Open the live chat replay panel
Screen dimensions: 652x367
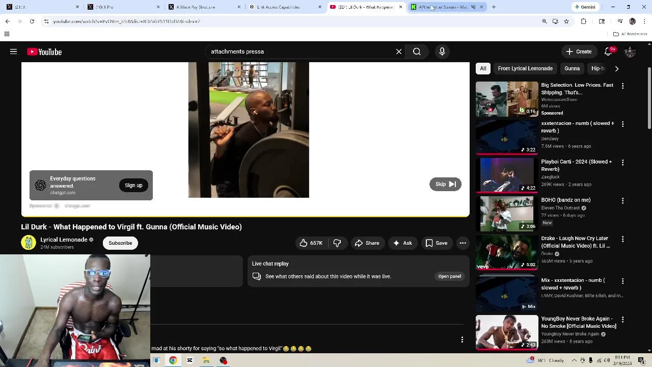[x=449, y=276]
